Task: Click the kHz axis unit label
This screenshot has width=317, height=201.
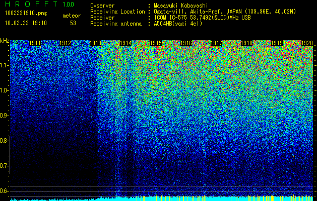Action: click(5, 41)
